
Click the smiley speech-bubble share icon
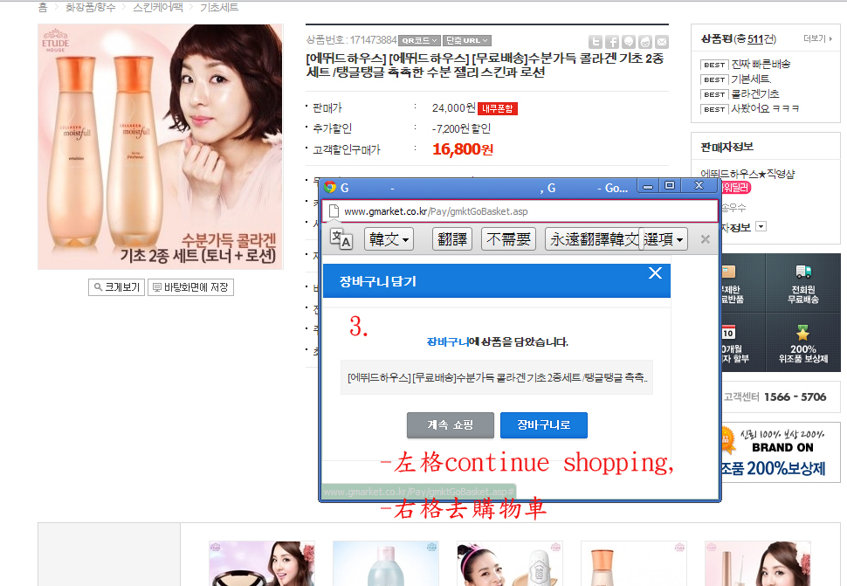pos(629,42)
